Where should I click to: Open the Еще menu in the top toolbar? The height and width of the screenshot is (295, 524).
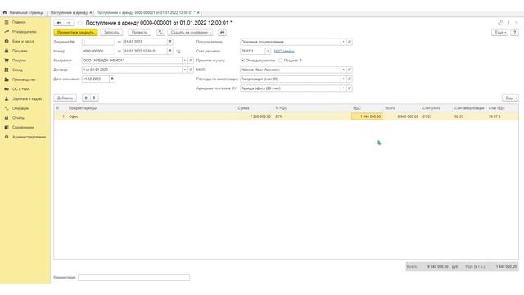pyautogui.click(x=499, y=33)
